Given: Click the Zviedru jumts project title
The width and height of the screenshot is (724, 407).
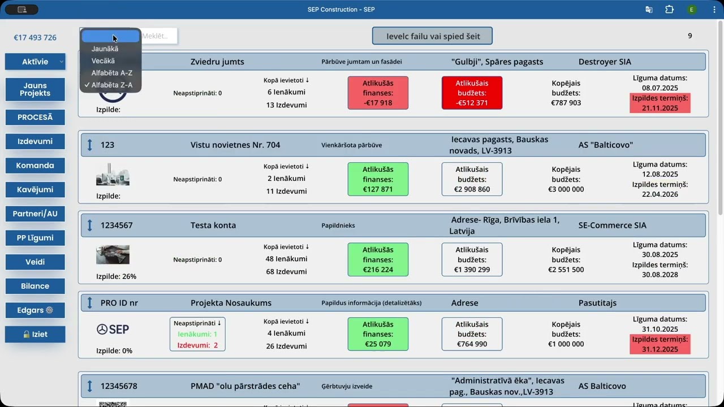Looking at the screenshot, I should (217, 62).
